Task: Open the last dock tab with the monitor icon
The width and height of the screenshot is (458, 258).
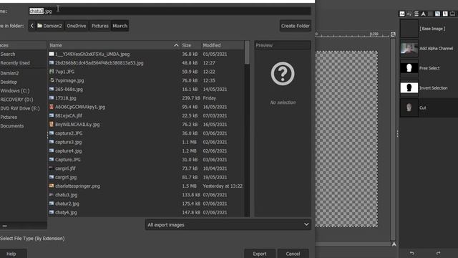Action: tap(452, 14)
